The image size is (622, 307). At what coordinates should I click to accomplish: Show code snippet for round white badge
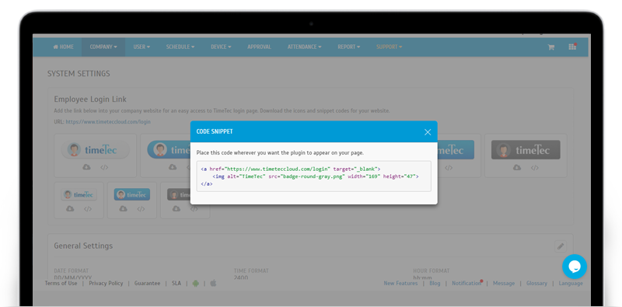click(104, 167)
